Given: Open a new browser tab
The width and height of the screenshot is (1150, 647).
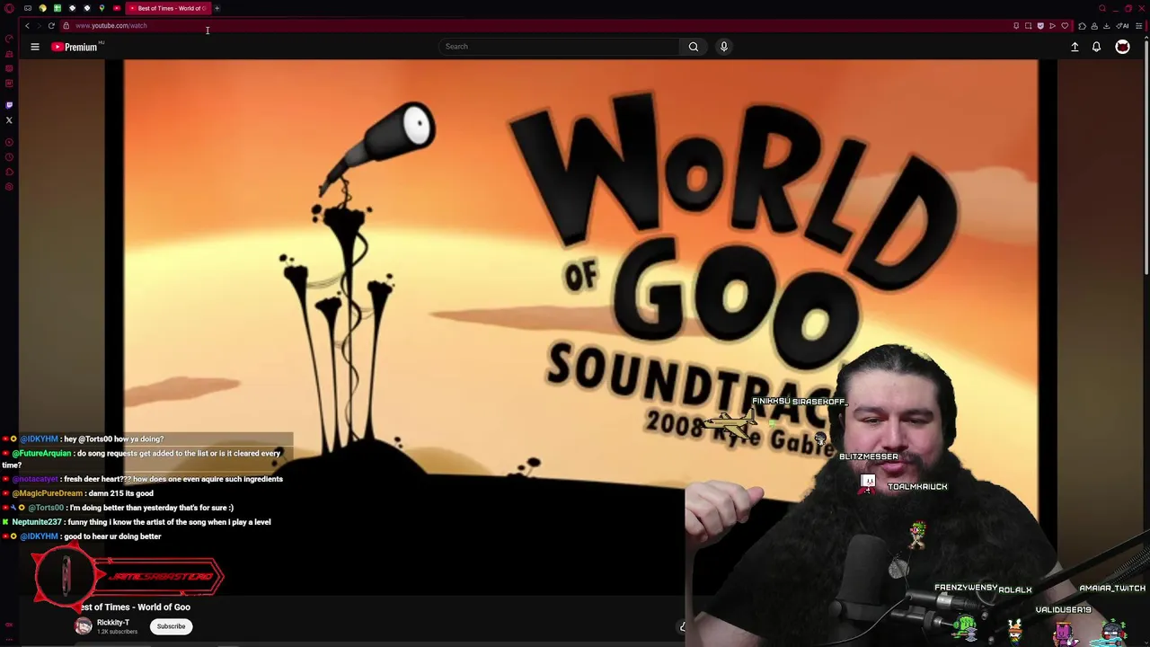Looking at the screenshot, I should (217, 8).
